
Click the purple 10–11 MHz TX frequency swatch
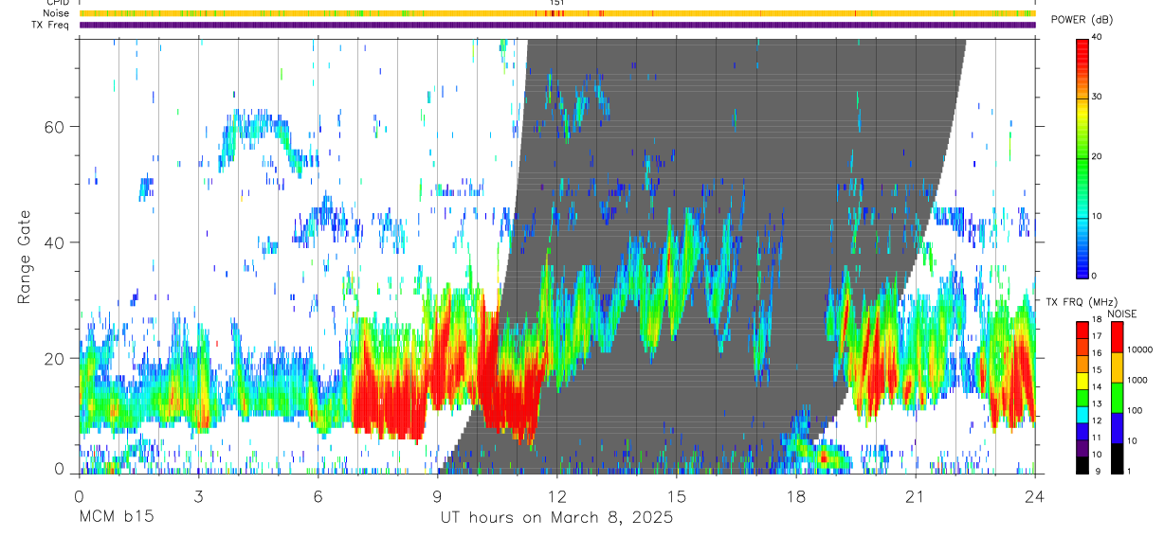coord(1082,447)
